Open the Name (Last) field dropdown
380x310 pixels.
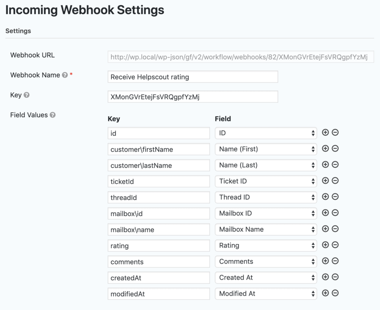[x=266, y=165]
